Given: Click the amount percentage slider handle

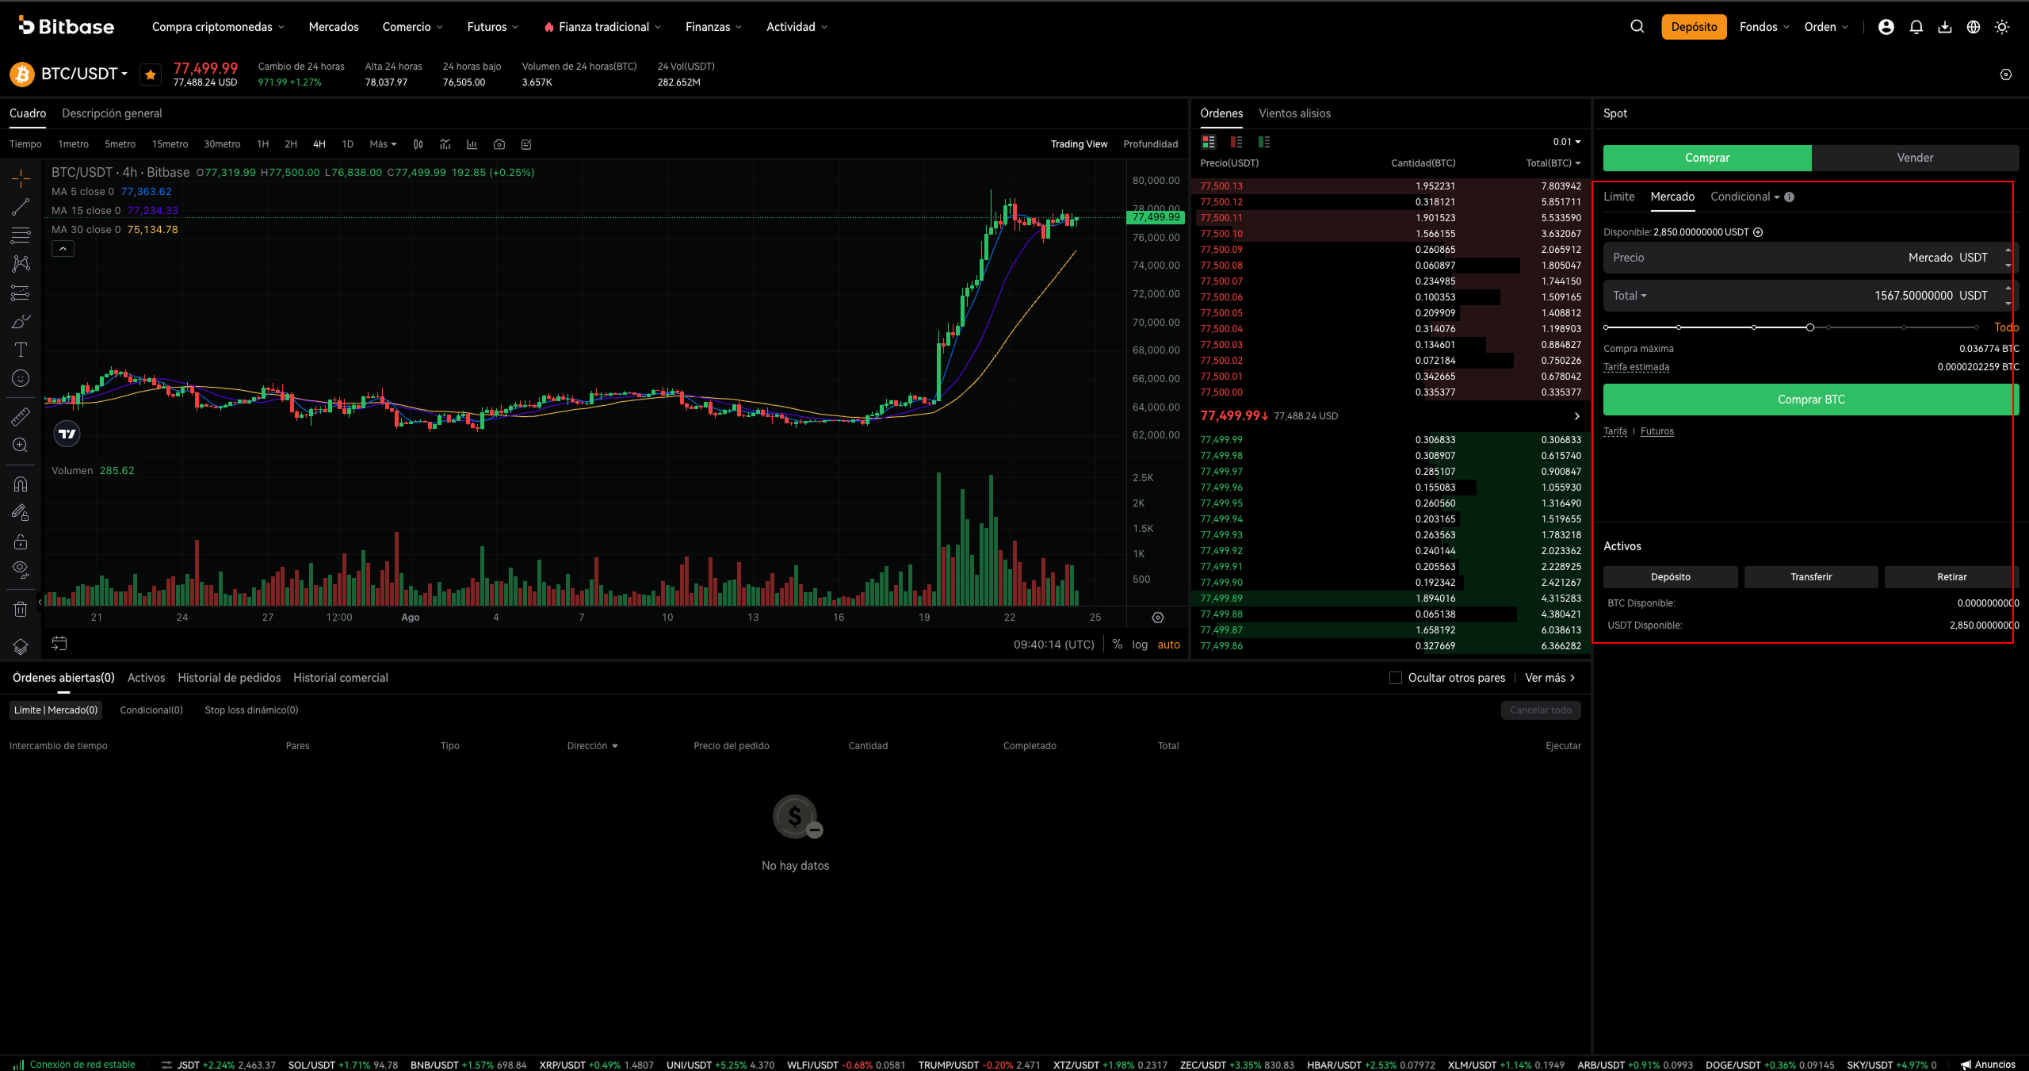Looking at the screenshot, I should click(1810, 327).
